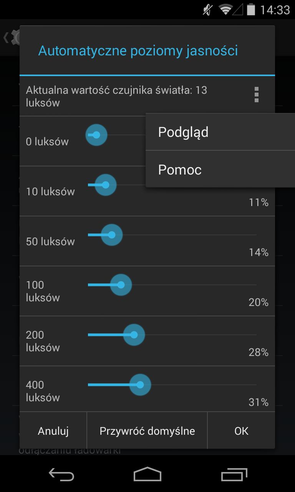
Task: Tap Przywróć domyślne button
Action: (x=147, y=431)
